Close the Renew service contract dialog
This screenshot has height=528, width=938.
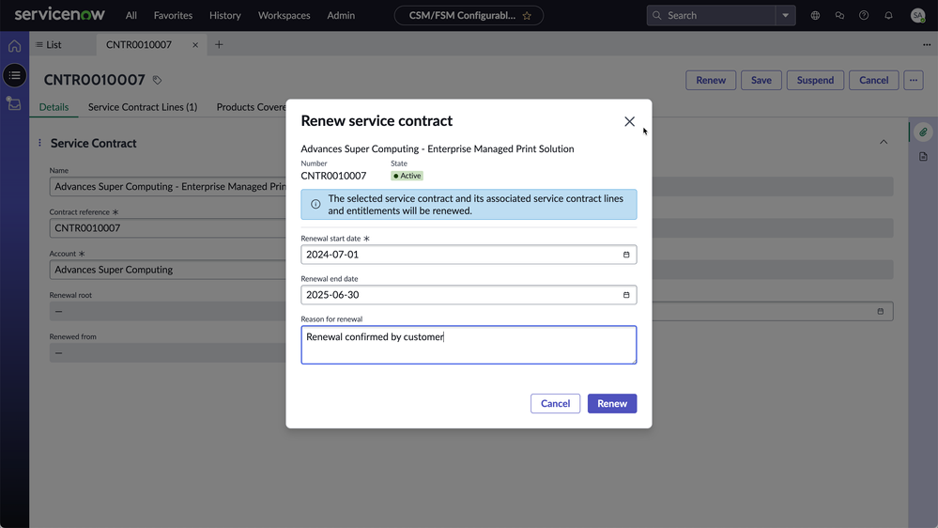click(629, 121)
